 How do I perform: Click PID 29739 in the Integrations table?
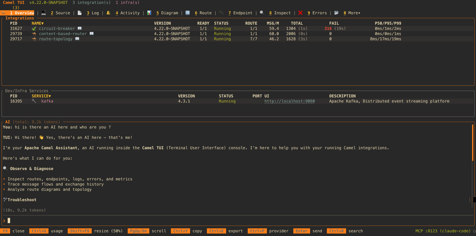[x=16, y=34]
